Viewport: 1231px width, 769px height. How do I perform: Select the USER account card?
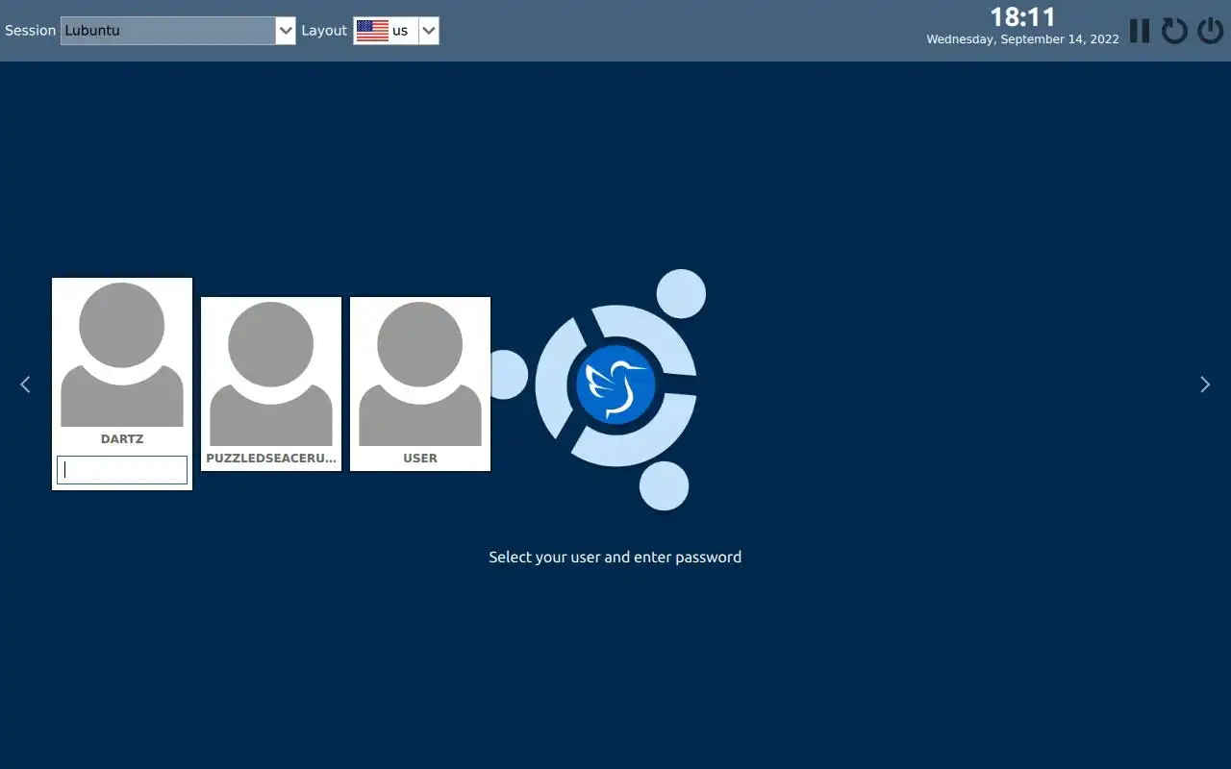[420, 384]
